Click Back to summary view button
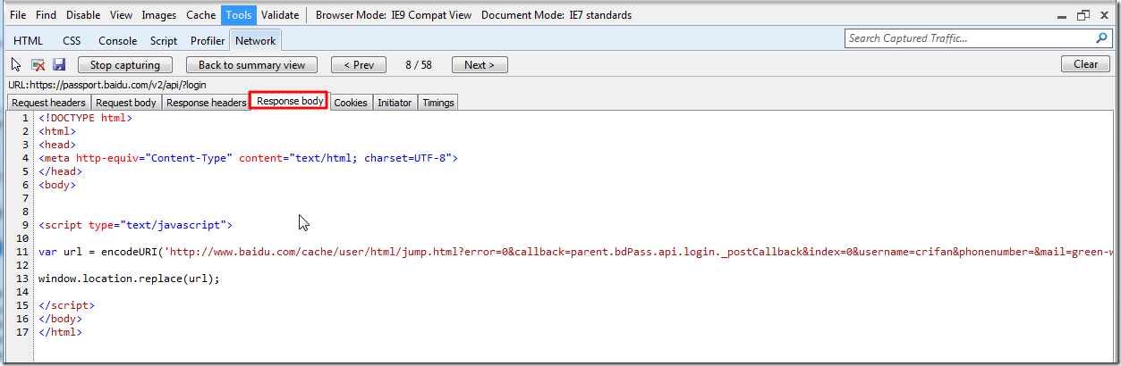Image resolution: width=1121 pixels, height=366 pixels. click(251, 64)
